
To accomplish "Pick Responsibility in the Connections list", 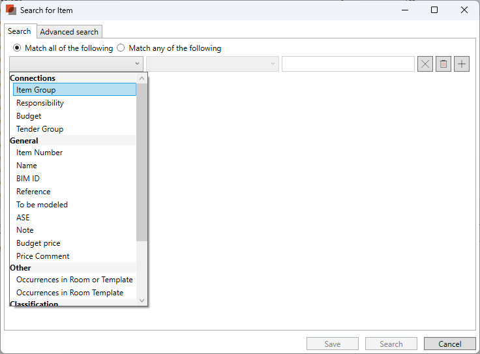I will click(x=40, y=103).
